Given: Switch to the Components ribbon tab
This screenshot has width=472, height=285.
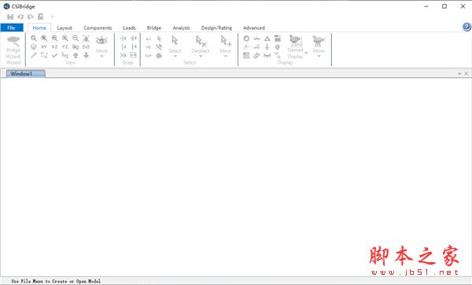Looking at the screenshot, I should (98, 28).
